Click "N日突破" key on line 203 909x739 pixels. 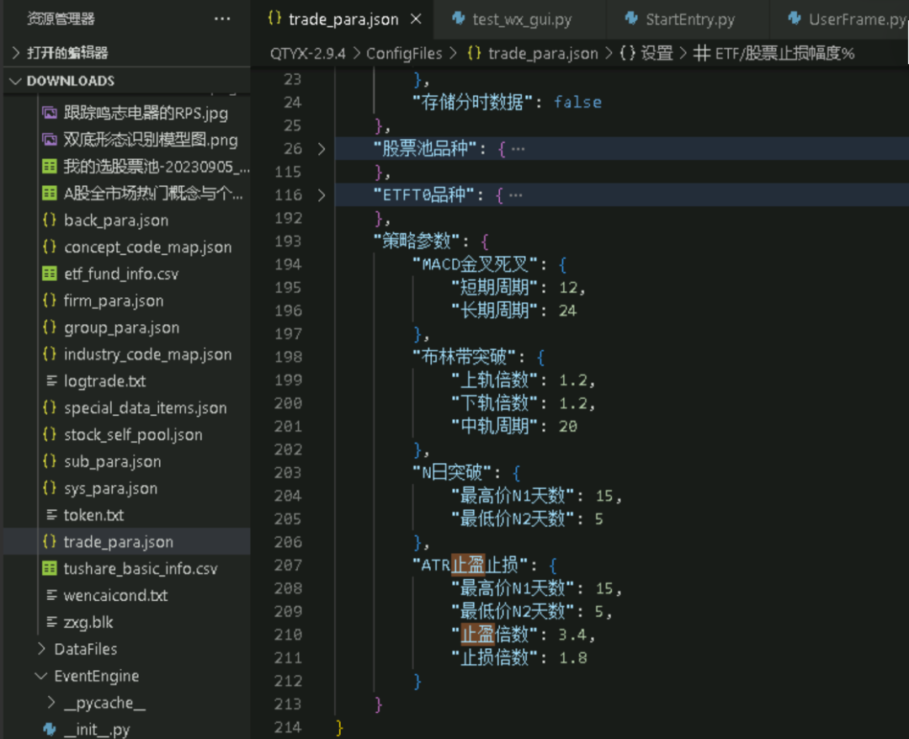452,473
